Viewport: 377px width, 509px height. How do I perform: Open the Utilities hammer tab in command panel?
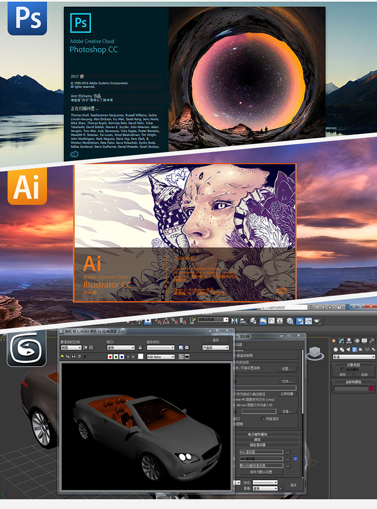click(x=372, y=341)
